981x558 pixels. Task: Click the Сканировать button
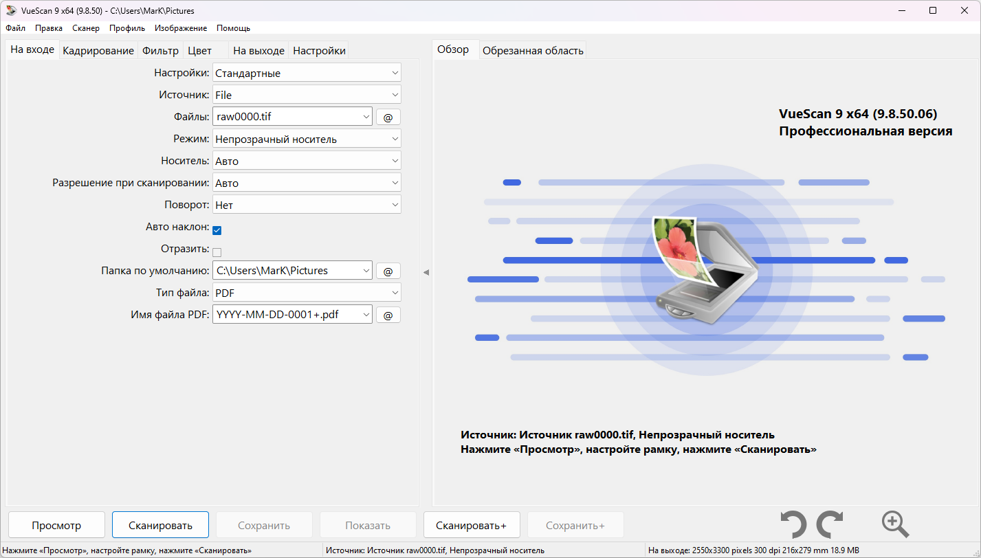pos(160,525)
